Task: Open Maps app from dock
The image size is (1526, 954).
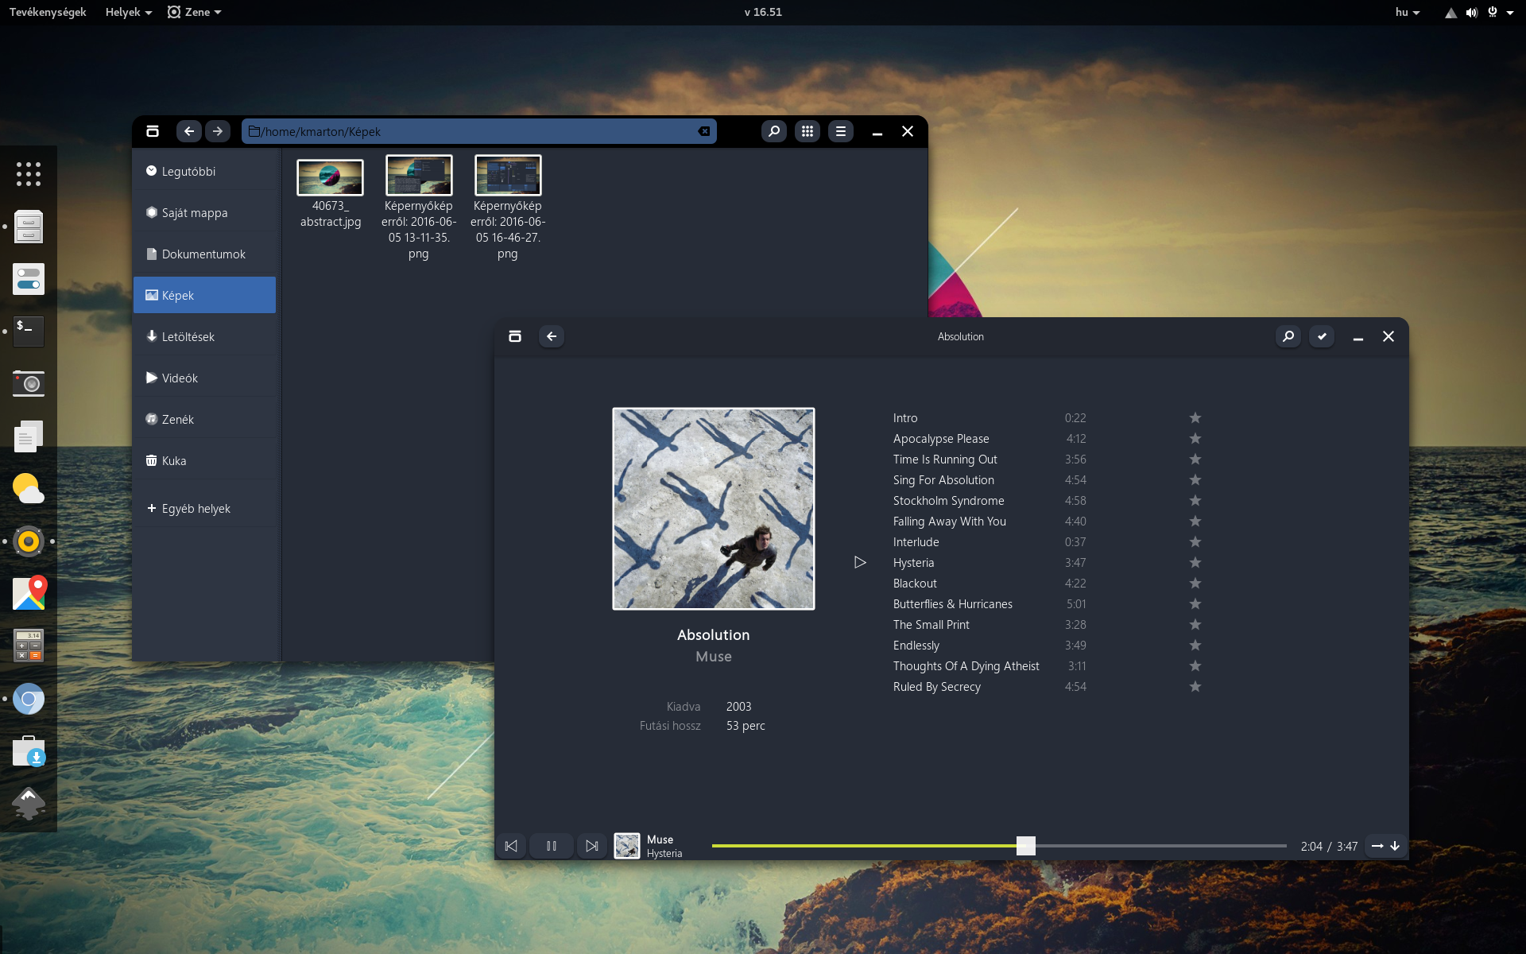Action: pos(29,594)
